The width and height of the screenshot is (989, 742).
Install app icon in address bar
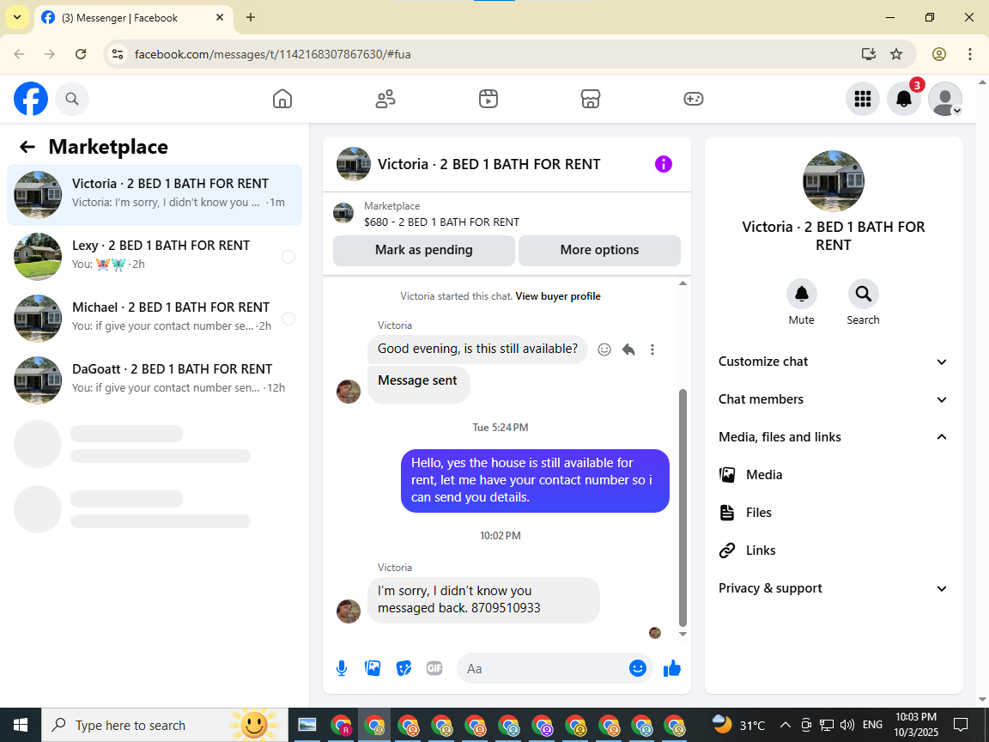pyautogui.click(x=869, y=54)
